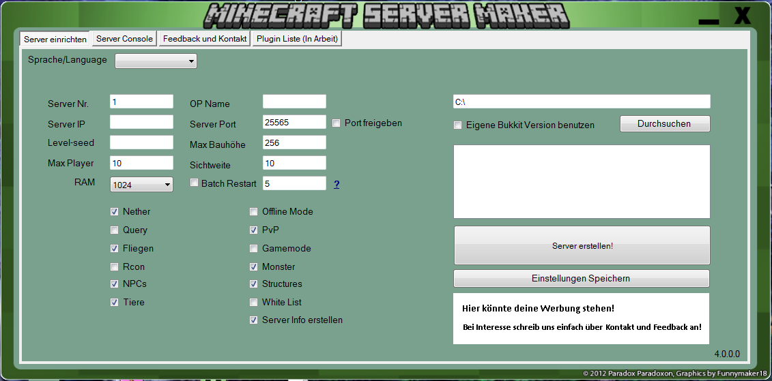Image resolution: width=772 pixels, height=381 pixels.
Task: Open the blue question mark help link
Action: (337, 184)
